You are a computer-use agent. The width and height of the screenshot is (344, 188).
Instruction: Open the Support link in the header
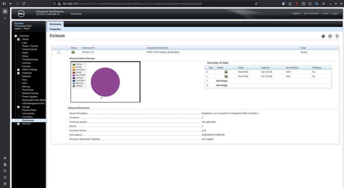coord(297,13)
